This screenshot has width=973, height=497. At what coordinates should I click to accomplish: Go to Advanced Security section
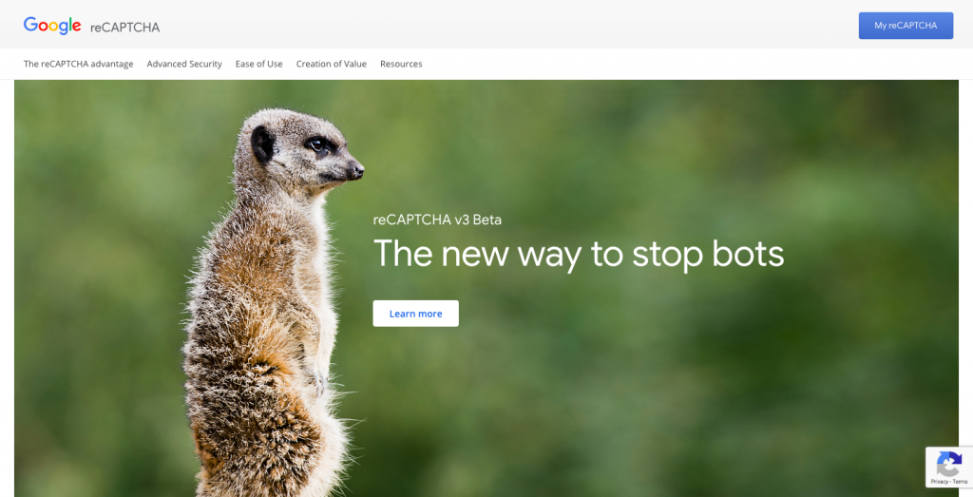point(184,64)
